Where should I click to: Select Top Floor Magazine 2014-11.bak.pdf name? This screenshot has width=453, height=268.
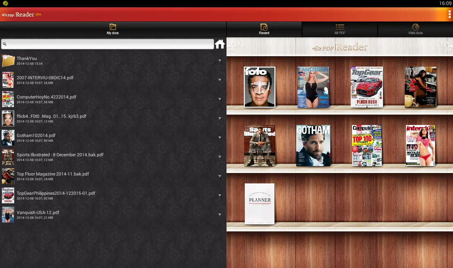click(x=53, y=174)
